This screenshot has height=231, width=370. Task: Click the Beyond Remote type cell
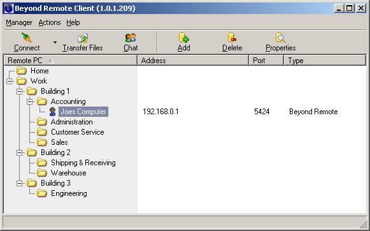[x=313, y=112]
